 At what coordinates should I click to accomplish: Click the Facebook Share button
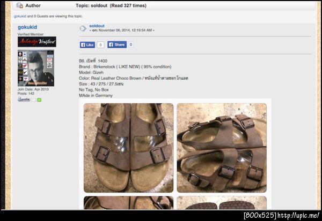tap(117, 44)
